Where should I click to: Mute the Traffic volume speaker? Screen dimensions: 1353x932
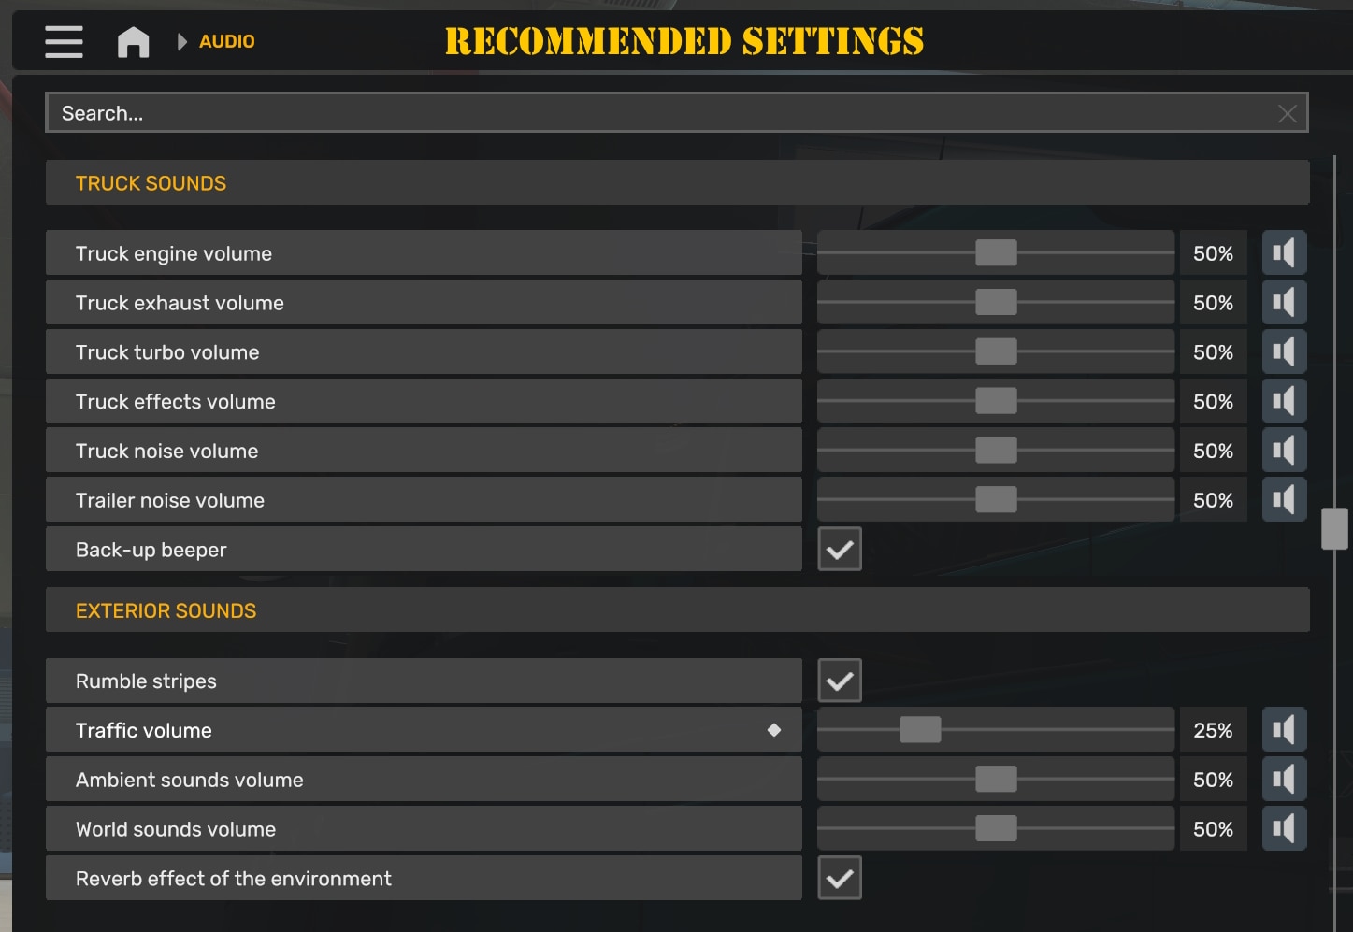tap(1284, 730)
